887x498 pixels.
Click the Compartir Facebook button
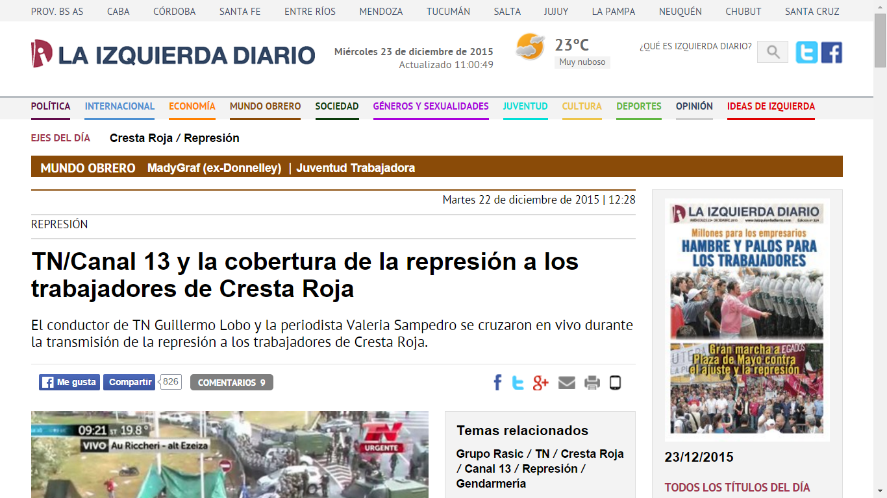(x=129, y=383)
